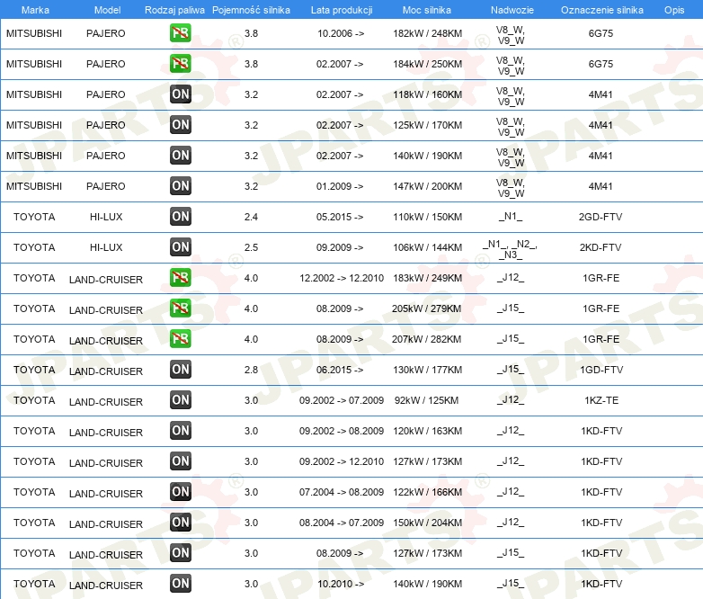Click the 12.2002 -> 12.2010 date cell
This screenshot has height=599, width=703.
342,278
